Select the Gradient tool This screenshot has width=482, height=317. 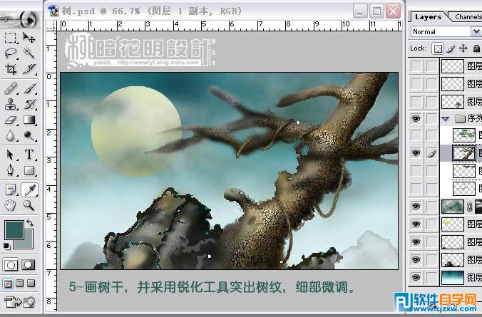tap(29, 120)
